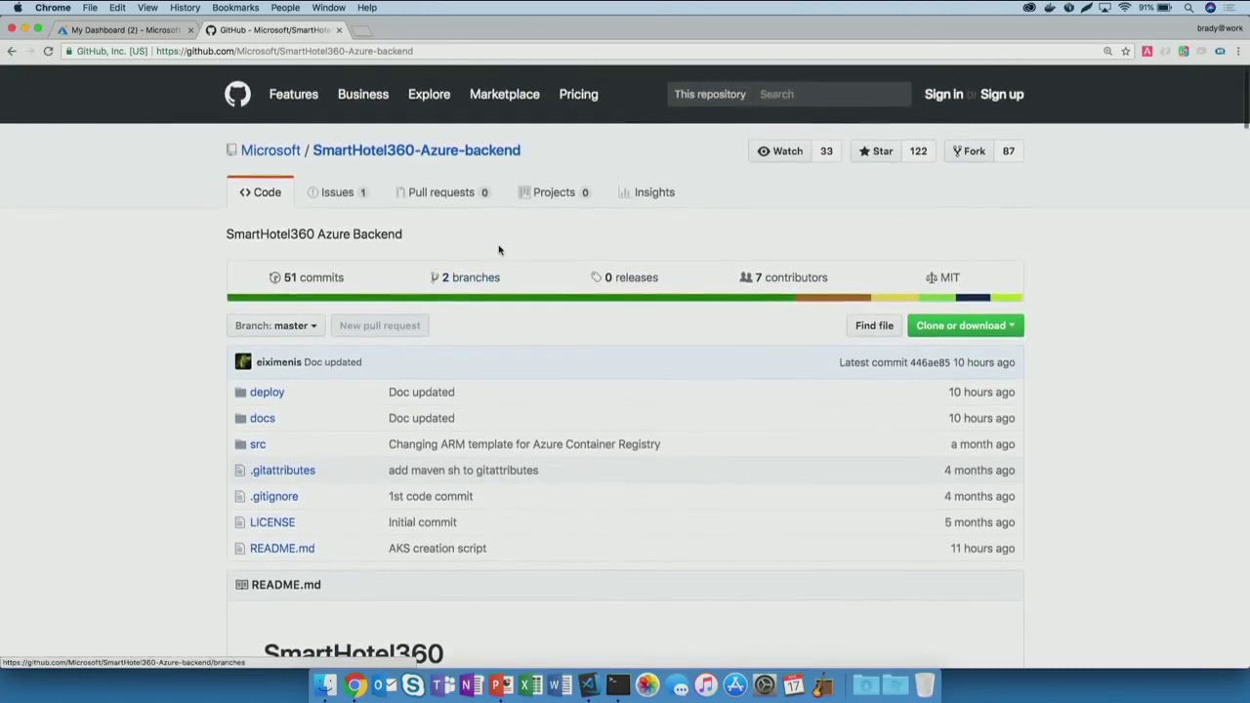Click the Microsoft organization link
Screen dimensions: 1250x703
point(271,150)
